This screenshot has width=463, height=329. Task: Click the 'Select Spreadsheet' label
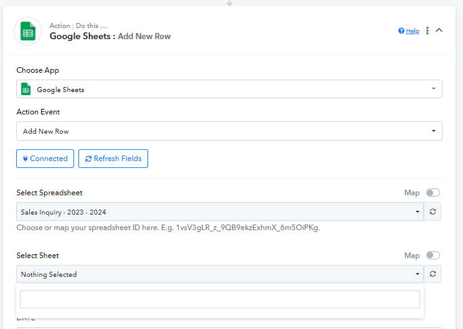point(49,193)
